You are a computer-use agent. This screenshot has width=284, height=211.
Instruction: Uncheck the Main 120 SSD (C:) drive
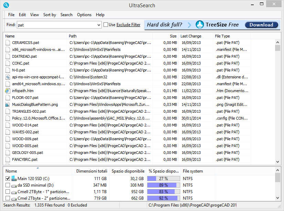click(x=8, y=179)
